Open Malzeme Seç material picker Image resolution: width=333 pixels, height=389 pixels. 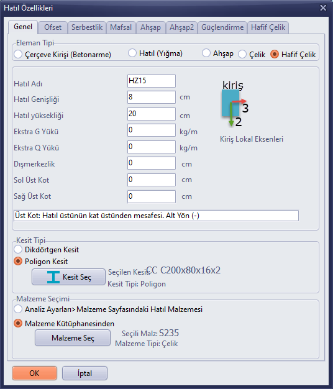[x=73, y=338]
